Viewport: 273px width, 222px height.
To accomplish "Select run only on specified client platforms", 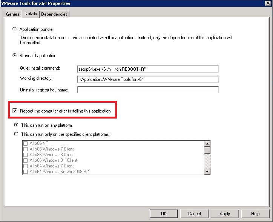I will click(x=16, y=134).
